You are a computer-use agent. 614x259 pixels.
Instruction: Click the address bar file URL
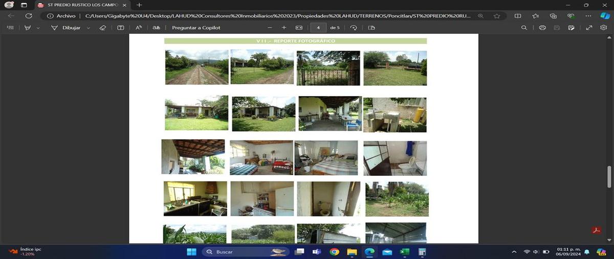click(x=277, y=16)
